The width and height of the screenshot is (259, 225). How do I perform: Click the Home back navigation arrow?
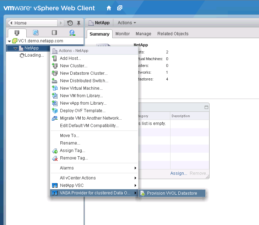[x=11, y=23]
